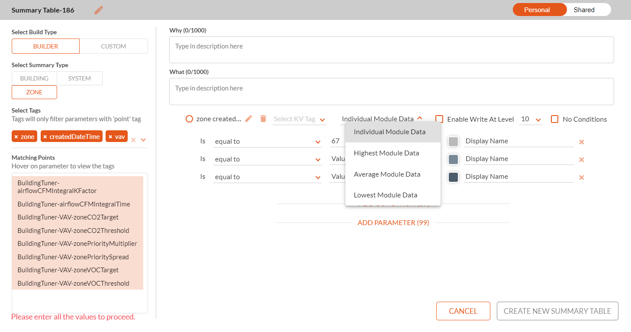Choose Average Module Data option
This screenshot has width=631, height=332.
[393, 174]
